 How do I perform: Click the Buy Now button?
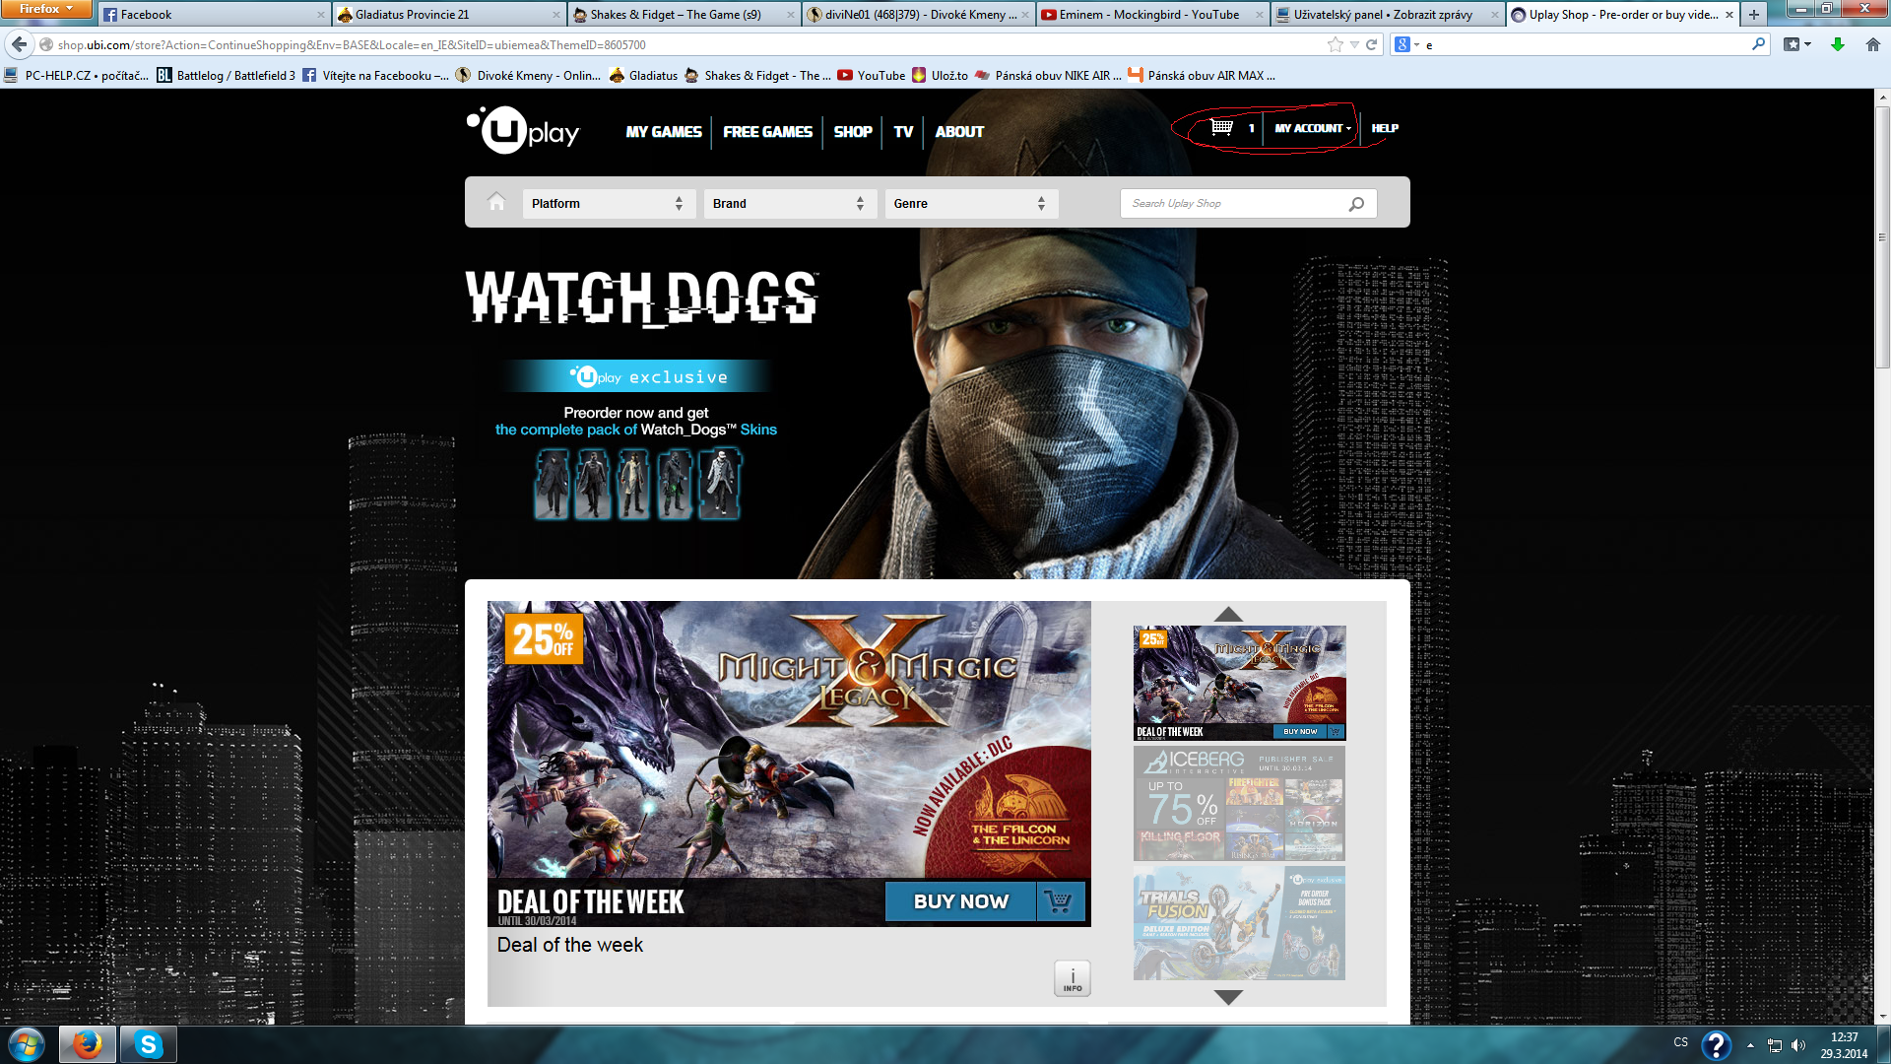960,901
